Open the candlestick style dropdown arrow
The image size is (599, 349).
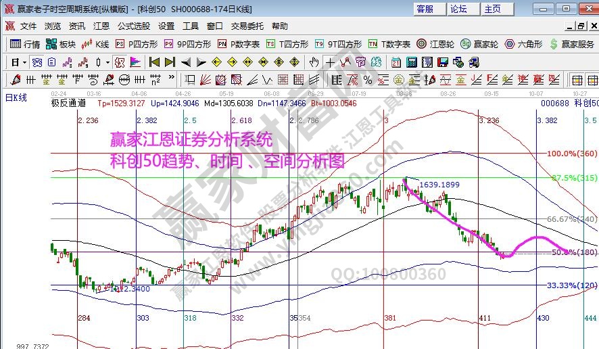click(x=108, y=62)
